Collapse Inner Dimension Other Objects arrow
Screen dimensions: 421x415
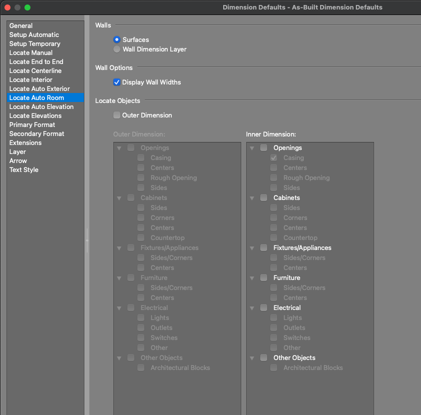tap(252, 358)
